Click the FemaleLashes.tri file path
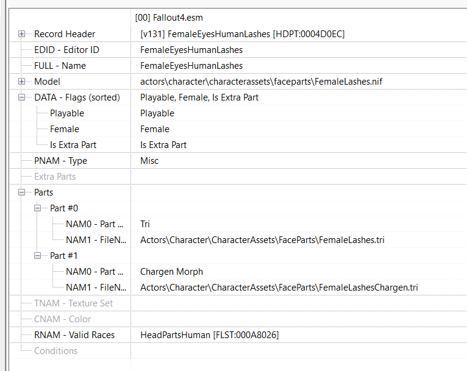467x371 pixels. [262, 240]
